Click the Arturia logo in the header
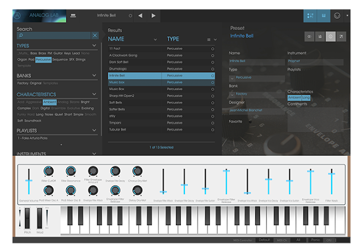Image resolution: width=363 pixels, height=252 pixels. pos(18,16)
